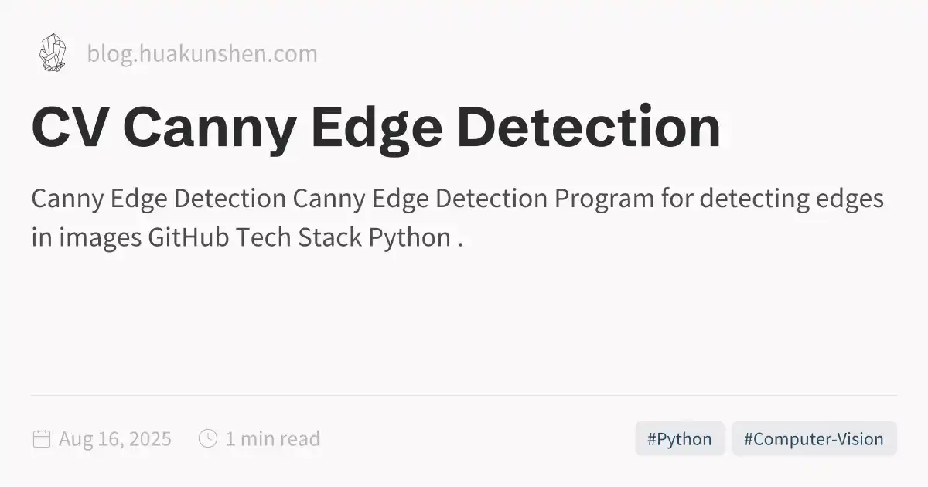Click the clock icon before read time
Image resolution: width=928 pixels, height=487 pixels.
click(x=207, y=438)
